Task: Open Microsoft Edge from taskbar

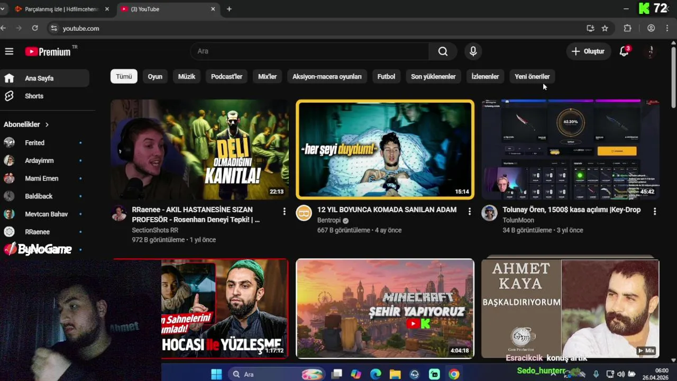Action: point(376,374)
